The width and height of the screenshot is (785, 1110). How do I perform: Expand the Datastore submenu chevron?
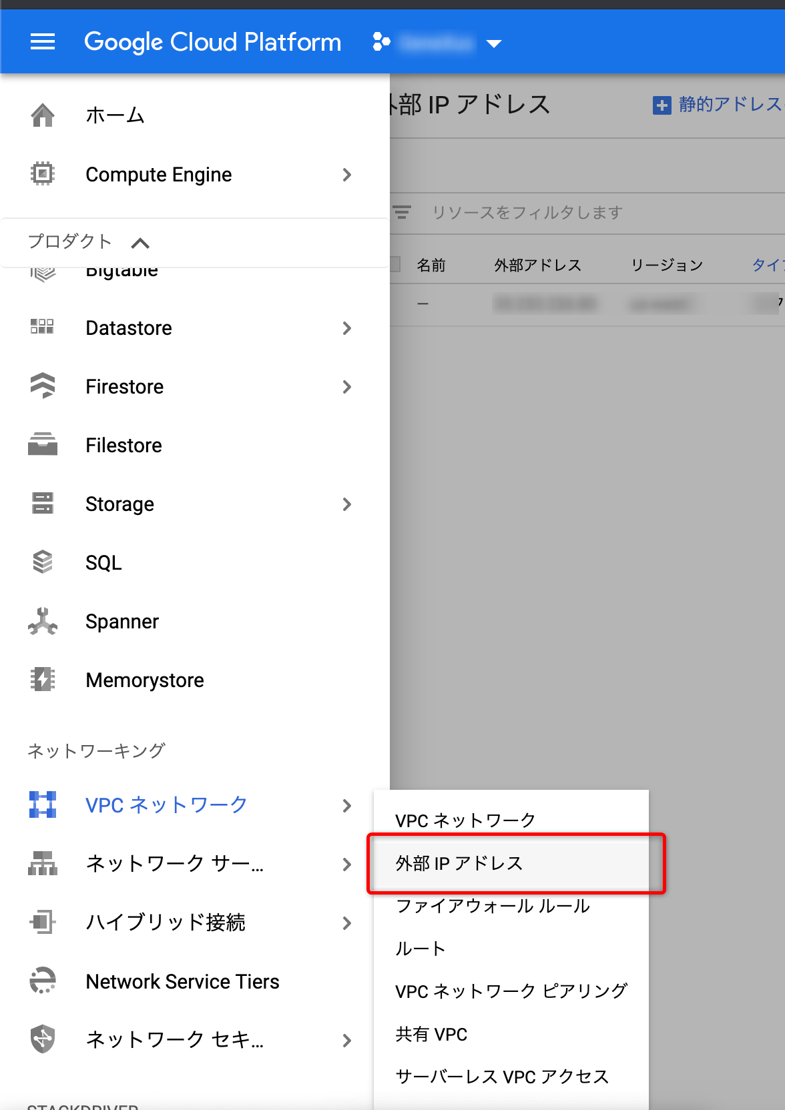(346, 328)
